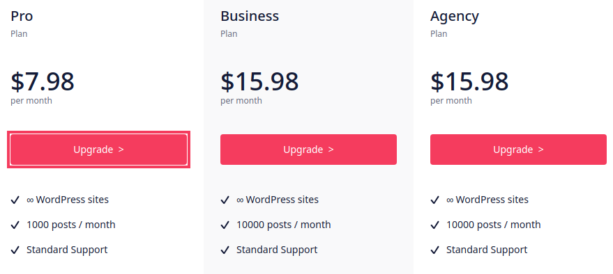Click checkmark next to Agency 10000 posts / month
613x274 pixels.
pos(434,225)
